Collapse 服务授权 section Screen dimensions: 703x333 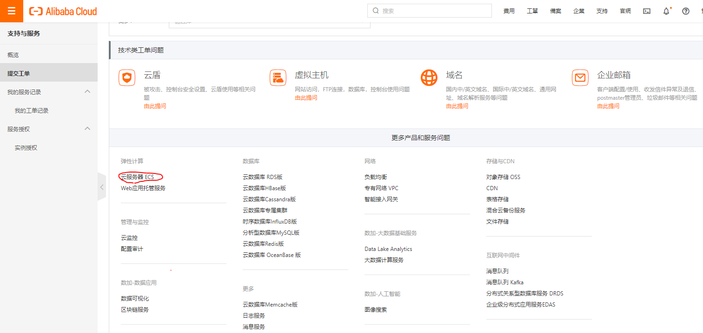(87, 129)
